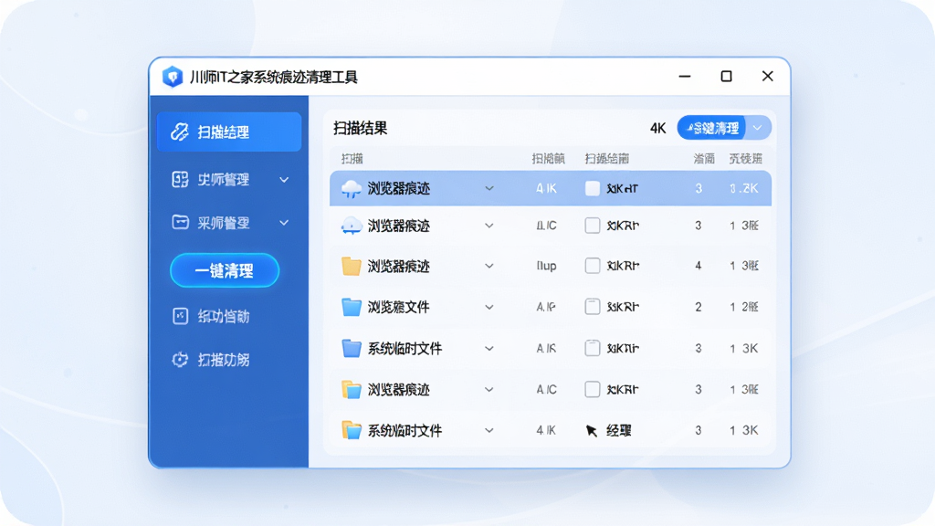Viewport: 935px width, 526px height.
Task: Click the 扫描结果 panel heading
Action: click(360, 128)
